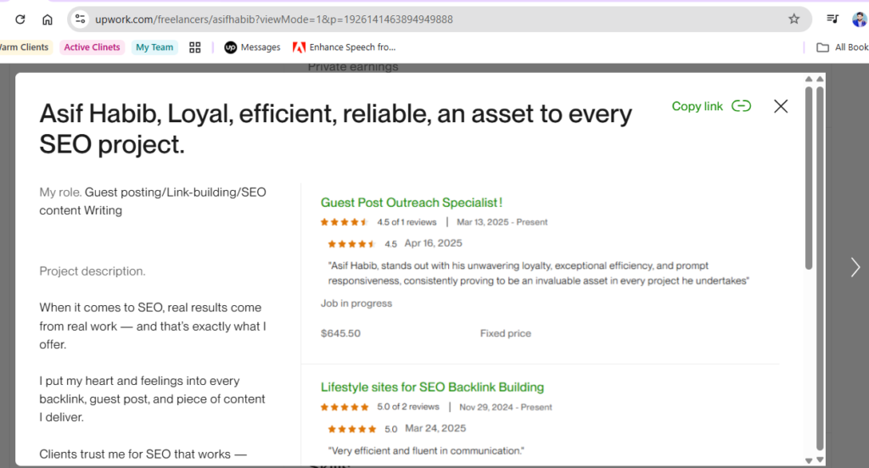Open the media control icon in toolbar
This screenshot has height=468, width=869.
[833, 19]
